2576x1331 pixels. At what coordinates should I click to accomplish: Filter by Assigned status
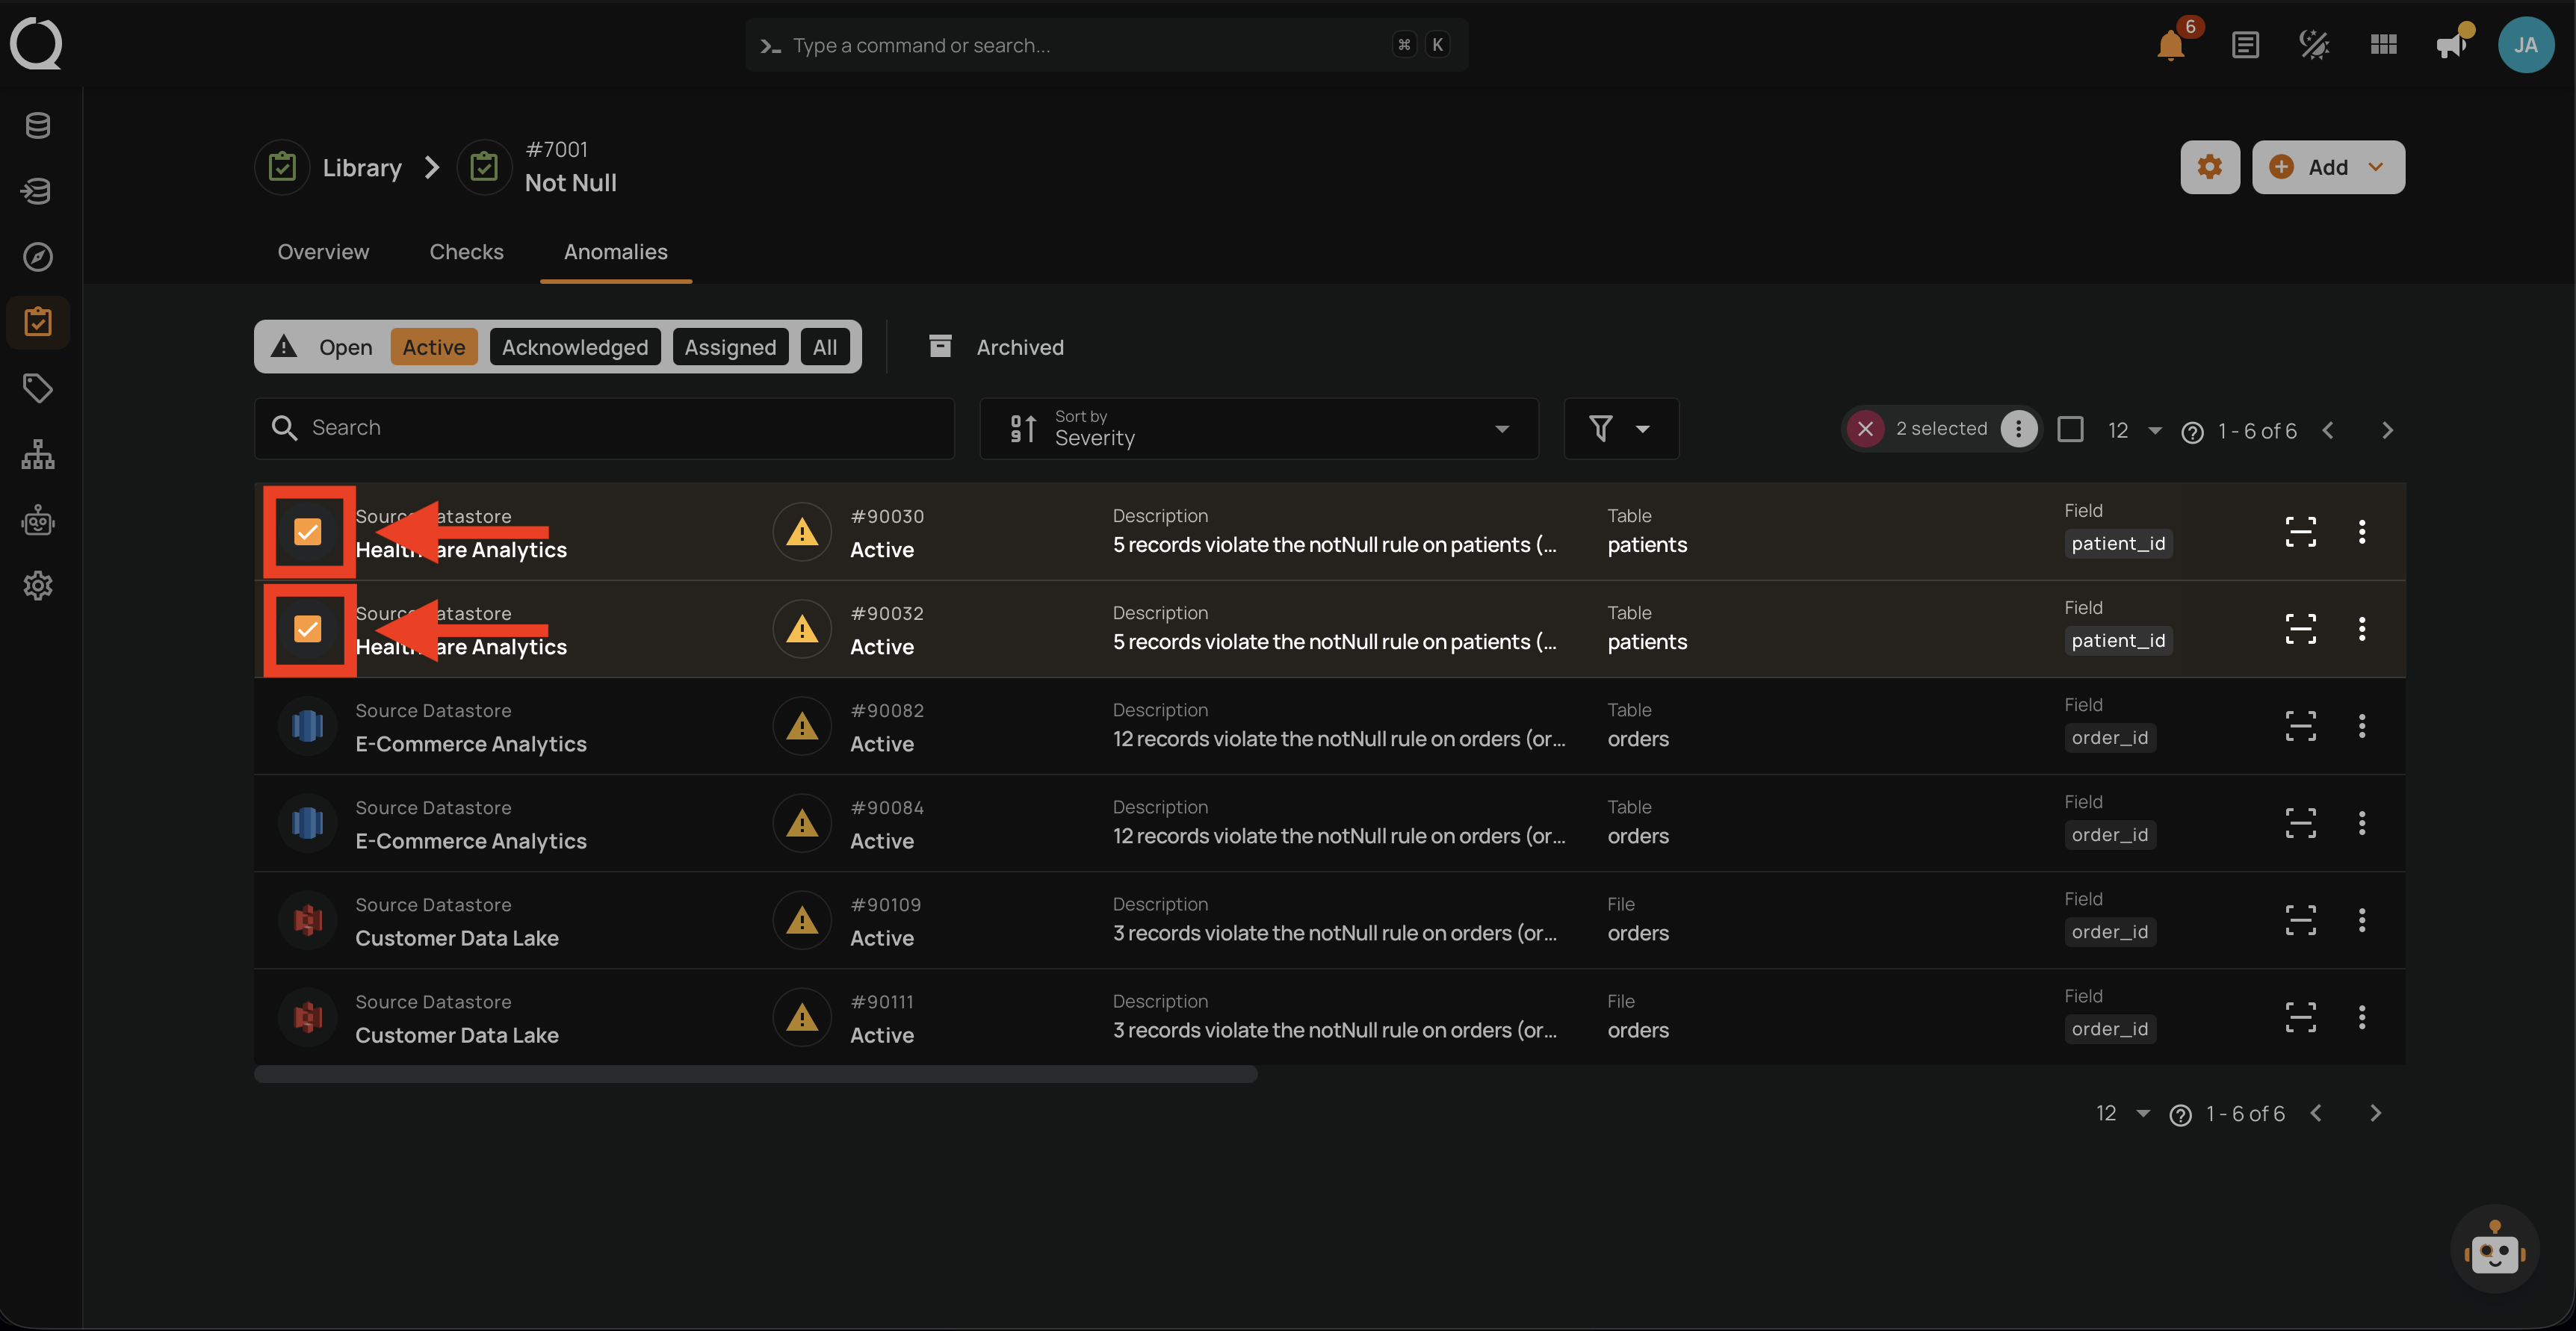click(x=730, y=347)
